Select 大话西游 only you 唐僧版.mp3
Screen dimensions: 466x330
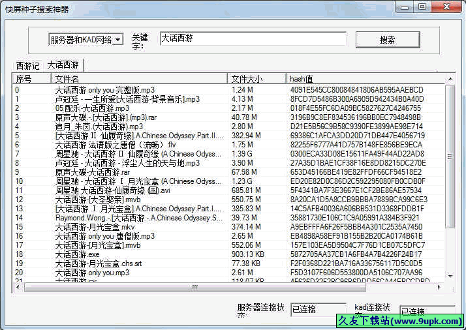coord(229,236)
